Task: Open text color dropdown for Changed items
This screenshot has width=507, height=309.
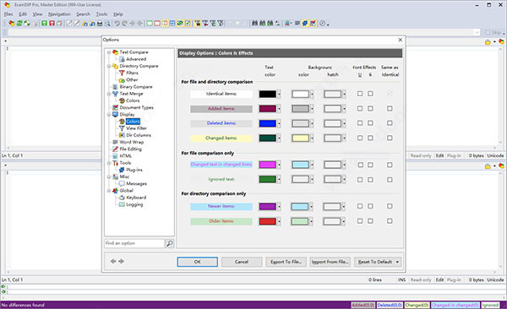Action: (279, 138)
